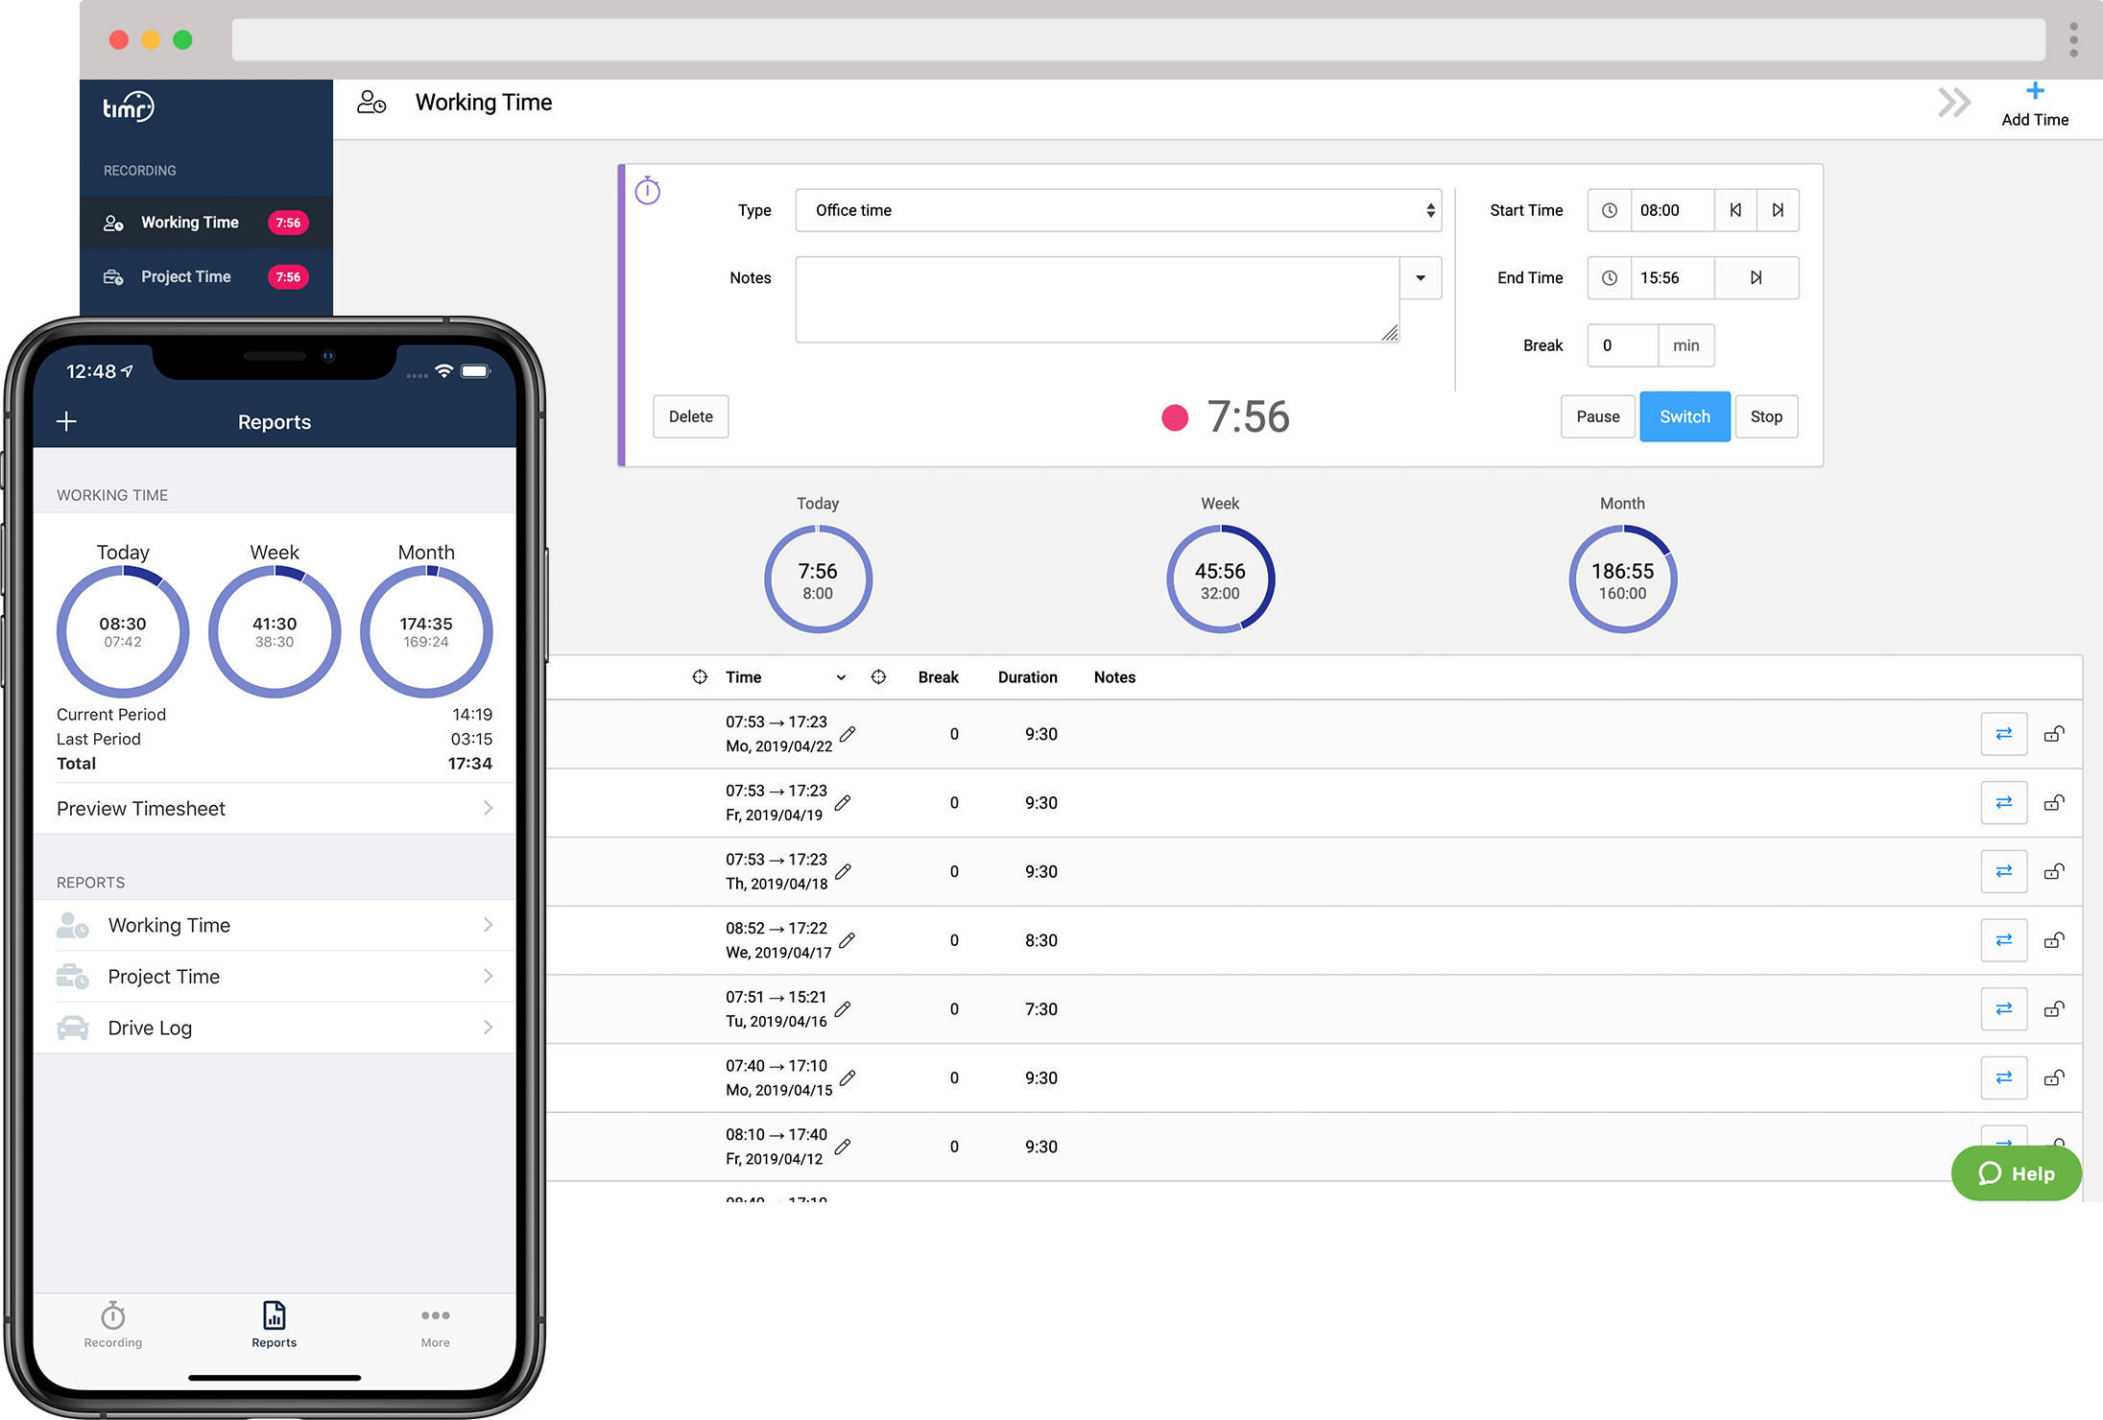
Task: Click the Notes column header in the table
Action: [x=1114, y=677]
